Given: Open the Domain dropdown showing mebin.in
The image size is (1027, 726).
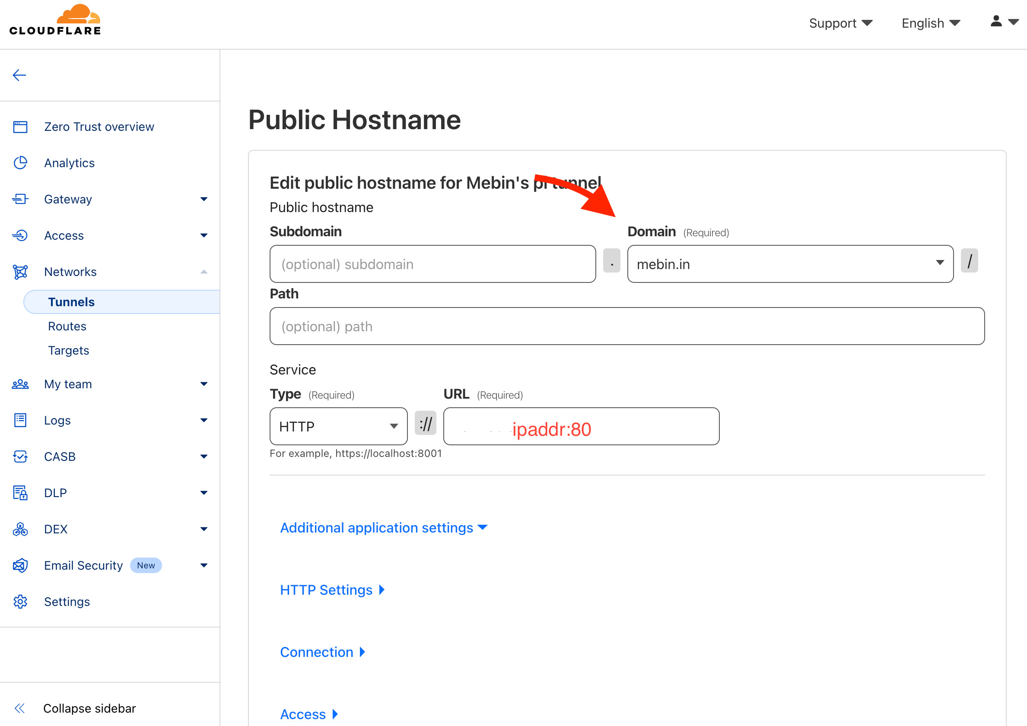Looking at the screenshot, I should [790, 264].
